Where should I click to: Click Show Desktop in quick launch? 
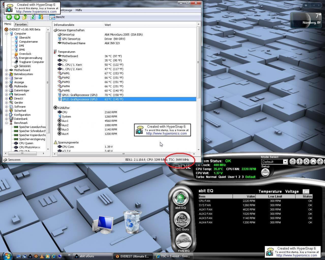19,256
